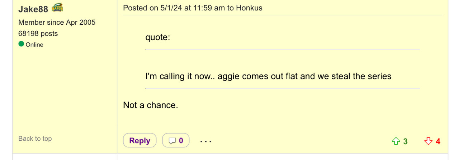Click the green Online status dot
Viewport: 459px width, 160px height.
pos(21,44)
